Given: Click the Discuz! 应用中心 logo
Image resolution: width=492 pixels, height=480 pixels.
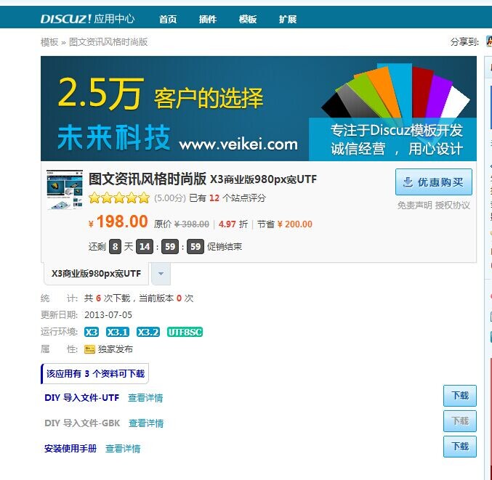Looking at the screenshot, I should click(87, 19).
